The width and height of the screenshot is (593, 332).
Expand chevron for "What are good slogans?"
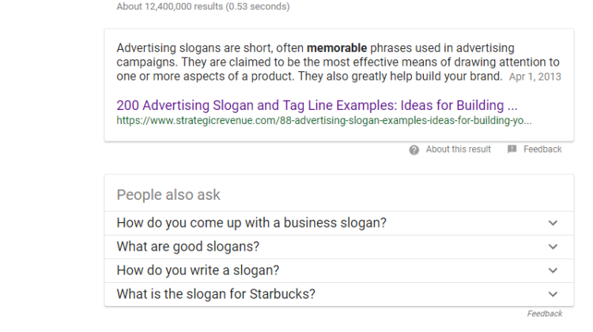553,247
